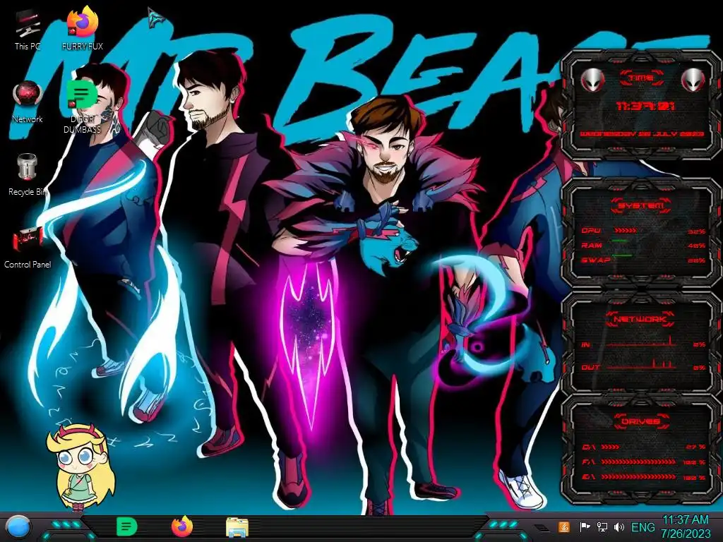The height and width of the screenshot is (542, 723).
Task: Click the F:\ drive usage bar
Action: [638, 462]
